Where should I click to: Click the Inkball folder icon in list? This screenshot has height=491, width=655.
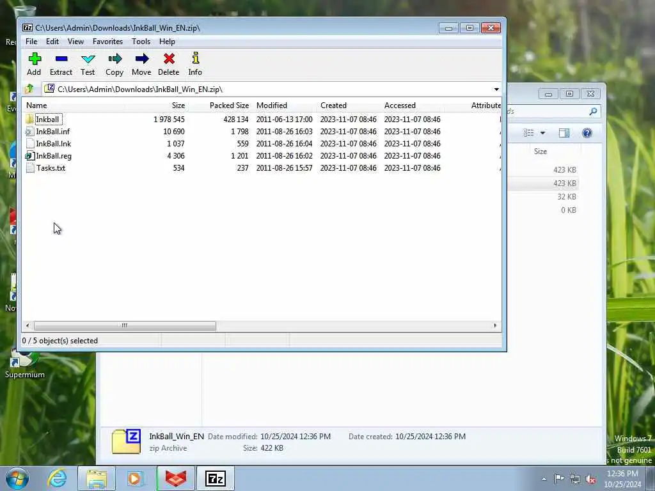point(29,120)
